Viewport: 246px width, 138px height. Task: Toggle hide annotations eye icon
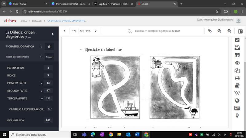pos(237,63)
